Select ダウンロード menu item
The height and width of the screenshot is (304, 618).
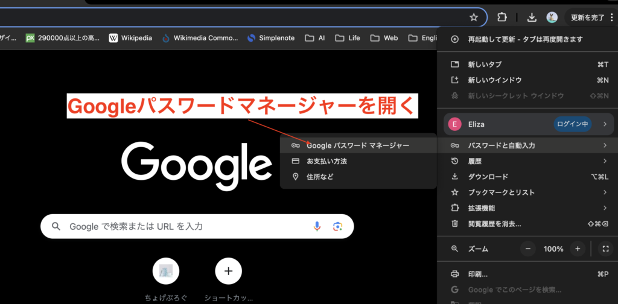[x=527, y=177]
